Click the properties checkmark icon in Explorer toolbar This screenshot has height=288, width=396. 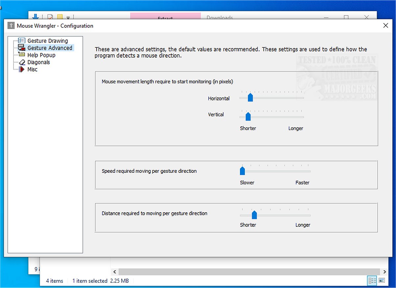click(50, 17)
